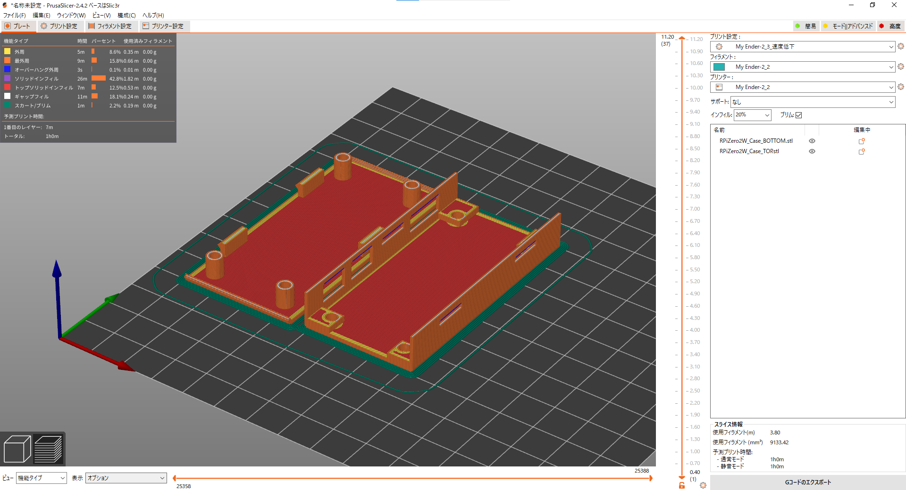Open the ビュー 機能タイプ dropdown
The image size is (906, 490).
[x=42, y=478]
